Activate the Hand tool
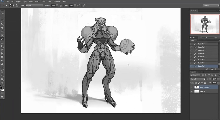Screen dimensions: 220x120 tap(2, 79)
